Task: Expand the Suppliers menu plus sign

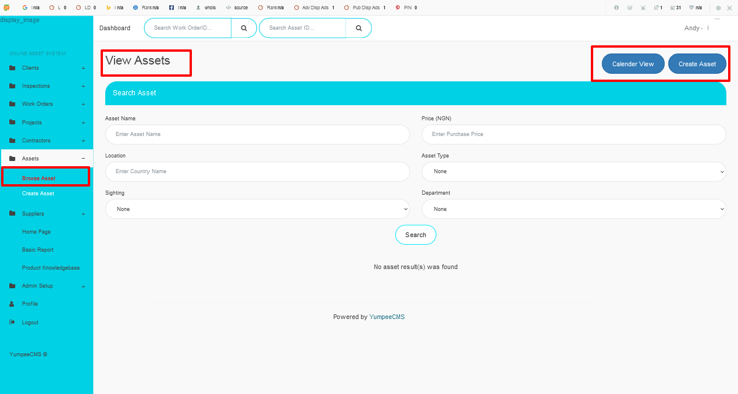Action: coord(83,214)
